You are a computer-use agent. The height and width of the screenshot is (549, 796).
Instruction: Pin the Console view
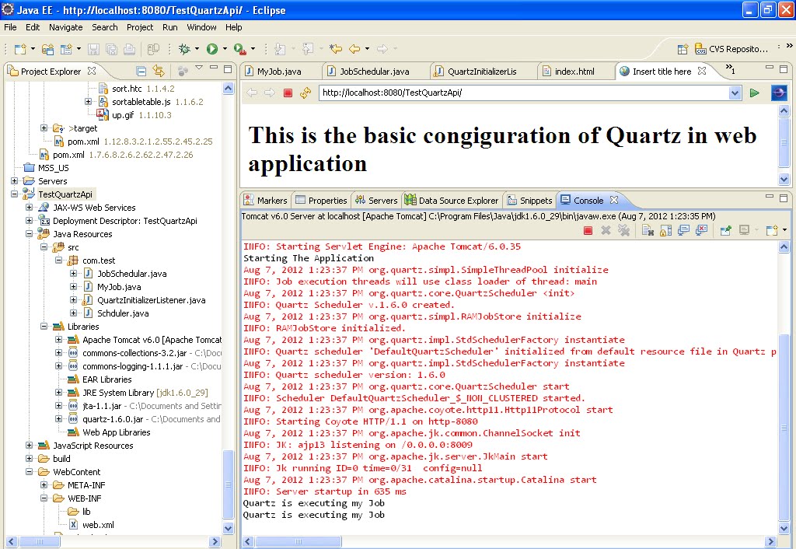(x=725, y=231)
